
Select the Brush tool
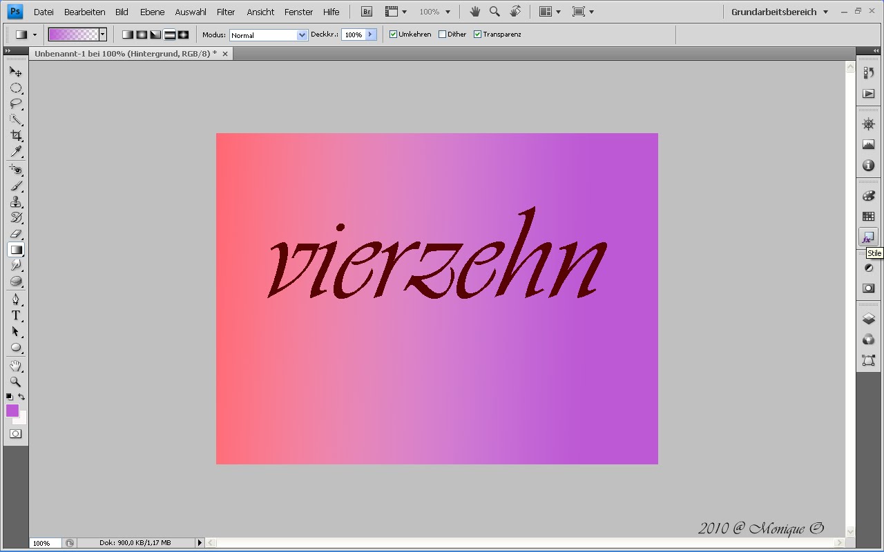pos(15,186)
